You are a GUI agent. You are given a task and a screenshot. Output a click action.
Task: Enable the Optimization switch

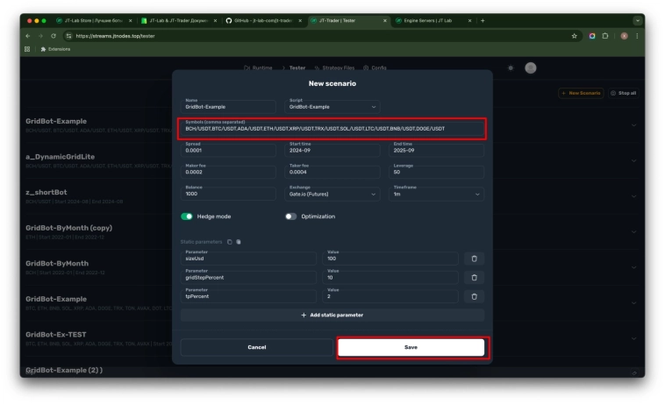pos(290,216)
